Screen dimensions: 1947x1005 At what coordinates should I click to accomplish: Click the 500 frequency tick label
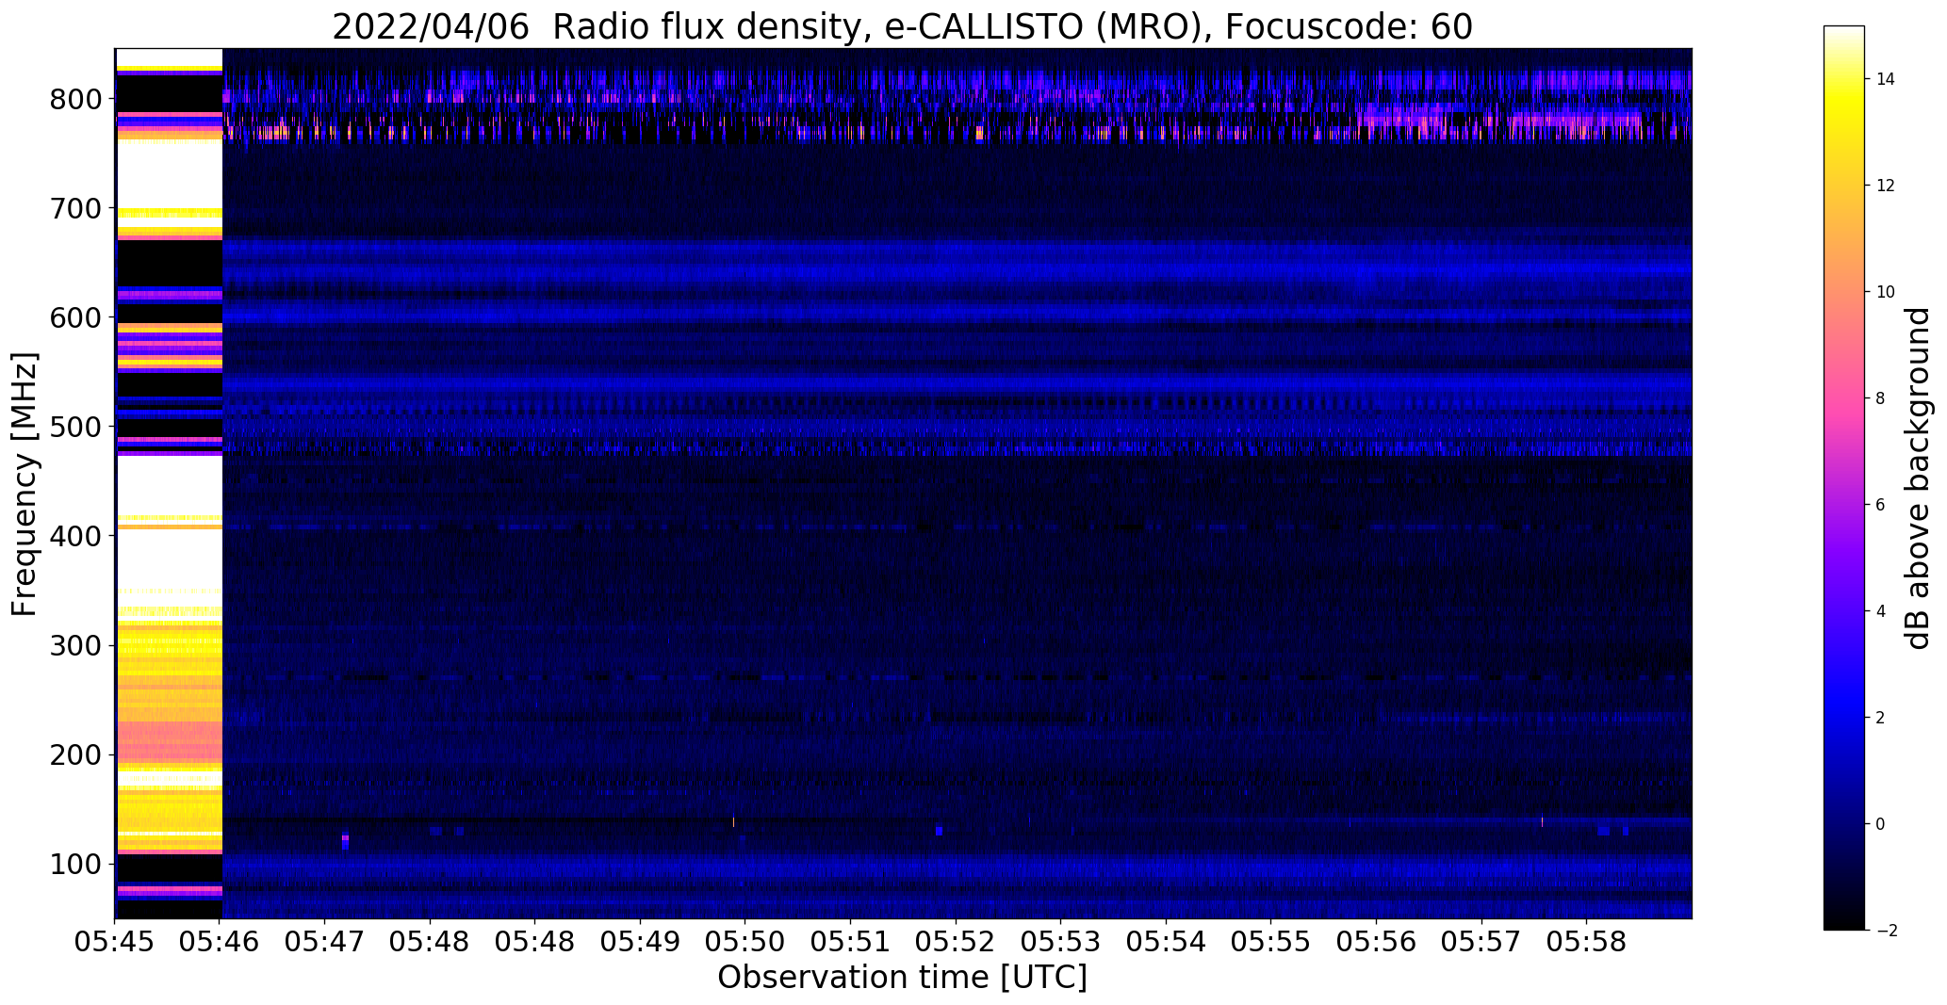tap(75, 427)
